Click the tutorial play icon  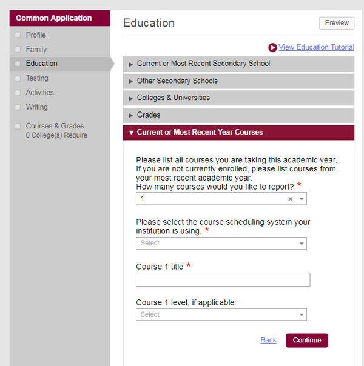(x=272, y=47)
